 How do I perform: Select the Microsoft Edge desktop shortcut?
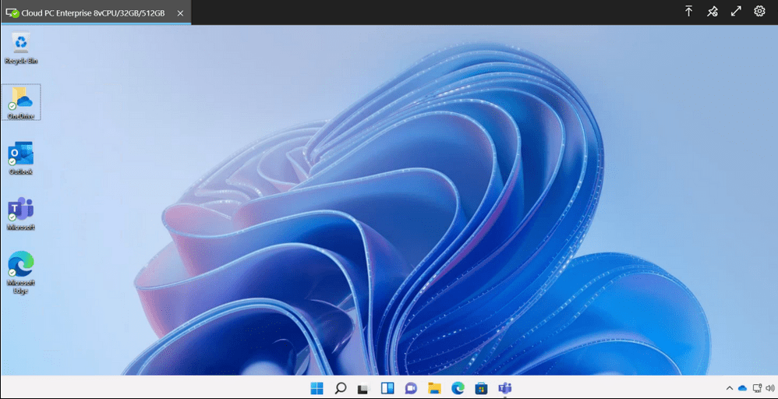(21, 272)
